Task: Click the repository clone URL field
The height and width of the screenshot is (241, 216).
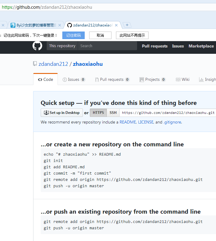Action: coord(168,113)
